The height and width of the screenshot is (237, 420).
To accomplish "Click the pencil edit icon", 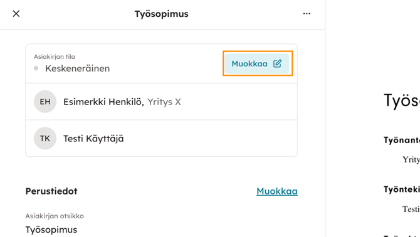I will coord(277,64).
